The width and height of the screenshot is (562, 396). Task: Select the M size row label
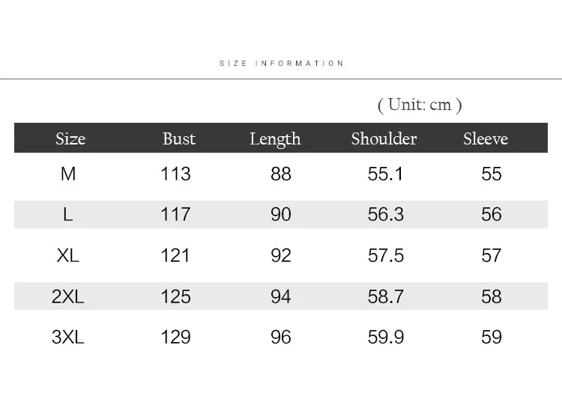(x=68, y=174)
